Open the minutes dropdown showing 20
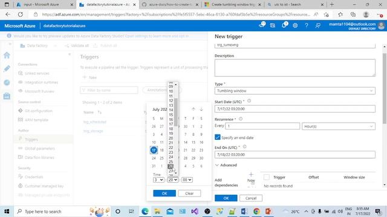The image size is (387, 217). pyautogui.click(x=172, y=180)
